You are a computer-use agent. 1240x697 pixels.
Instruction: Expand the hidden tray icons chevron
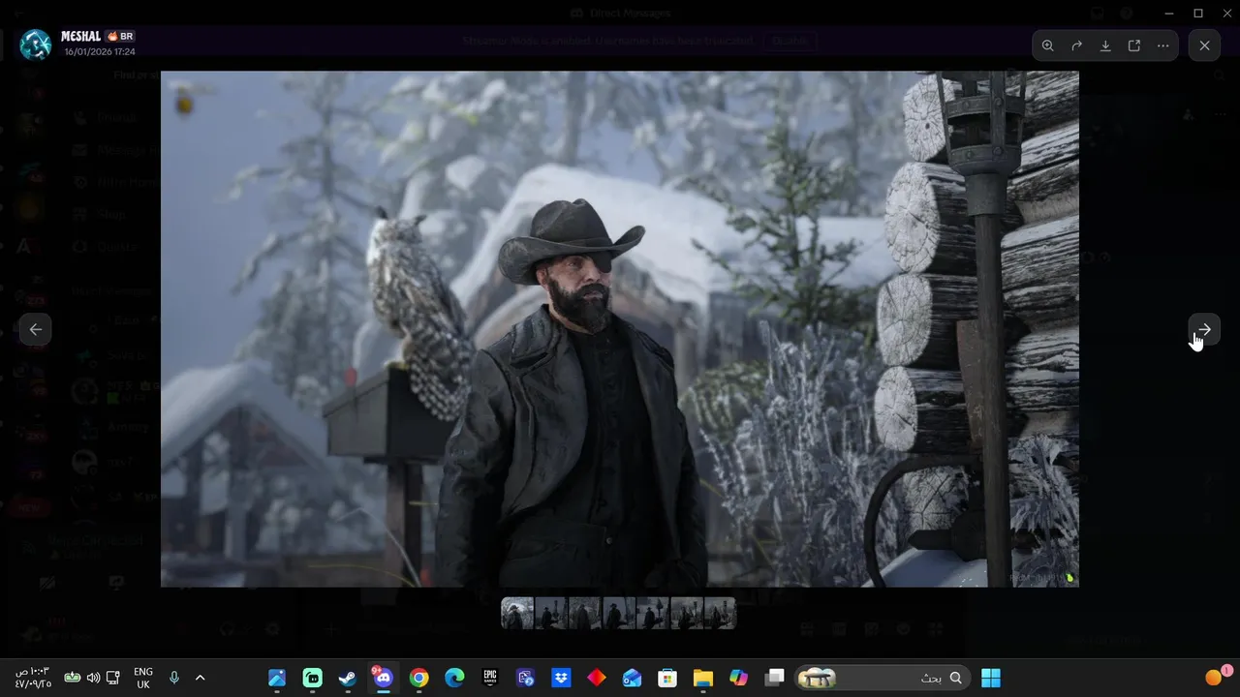click(x=201, y=678)
